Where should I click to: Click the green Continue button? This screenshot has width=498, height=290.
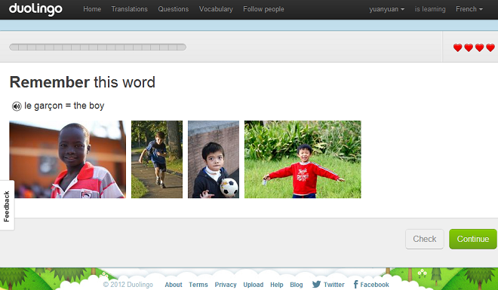click(473, 239)
